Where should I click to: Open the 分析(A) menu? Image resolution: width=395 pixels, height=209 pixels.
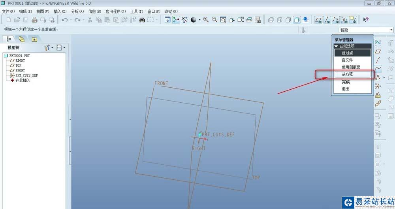[x=77, y=11]
